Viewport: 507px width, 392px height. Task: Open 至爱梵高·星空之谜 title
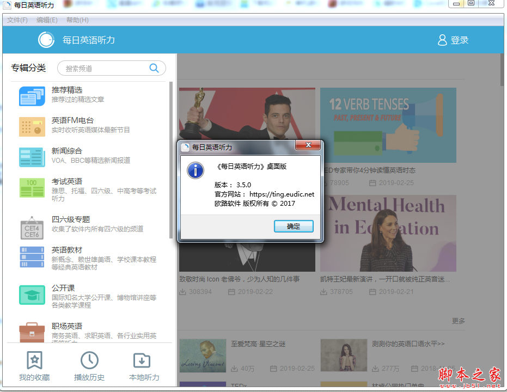pos(258,344)
